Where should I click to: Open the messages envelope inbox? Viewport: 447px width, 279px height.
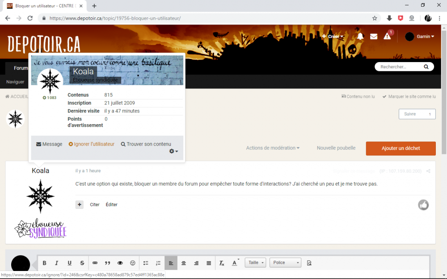click(374, 37)
